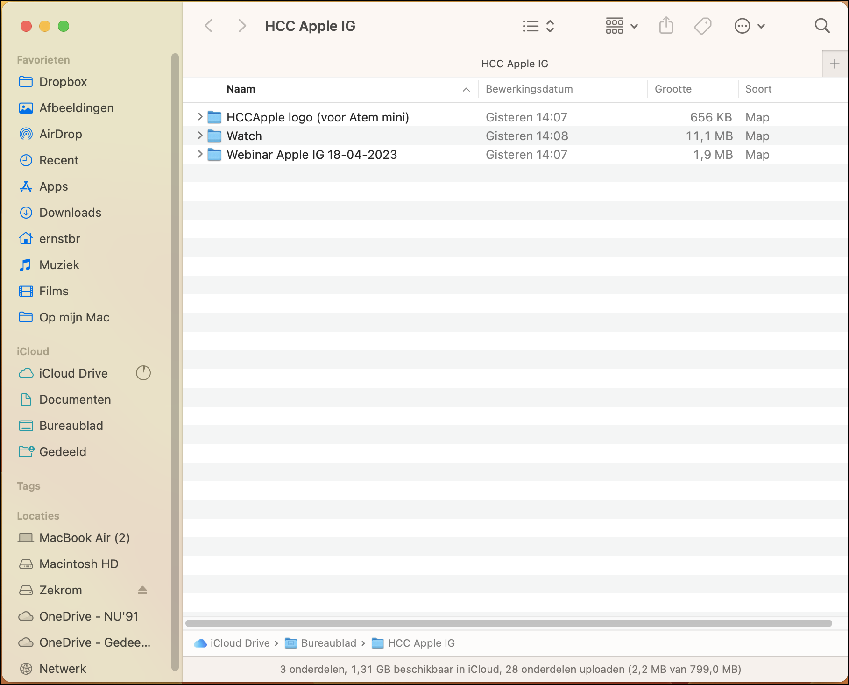This screenshot has width=849, height=685.
Task: Select the Watch folder icon
Action: click(x=214, y=136)
